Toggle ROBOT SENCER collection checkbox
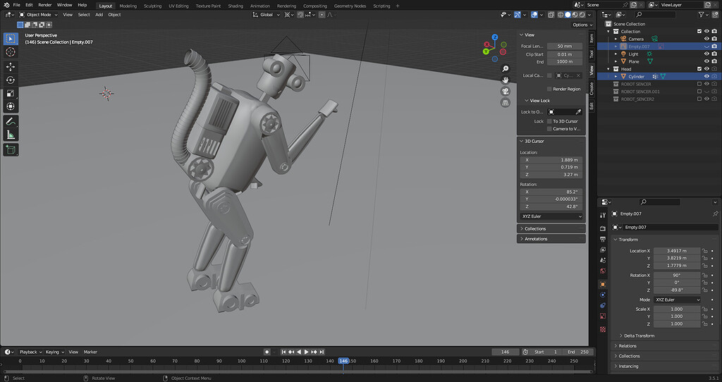 coord(699,85)
